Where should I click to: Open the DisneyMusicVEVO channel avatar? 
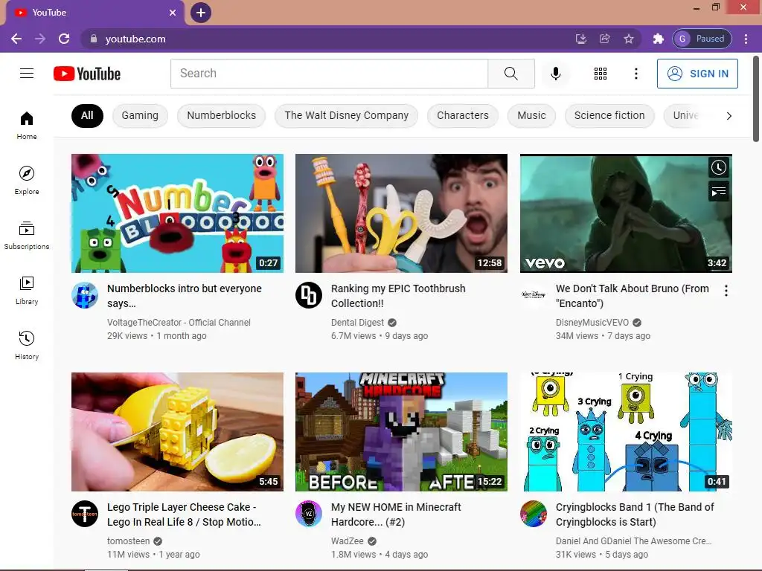(x=534, y=295)
